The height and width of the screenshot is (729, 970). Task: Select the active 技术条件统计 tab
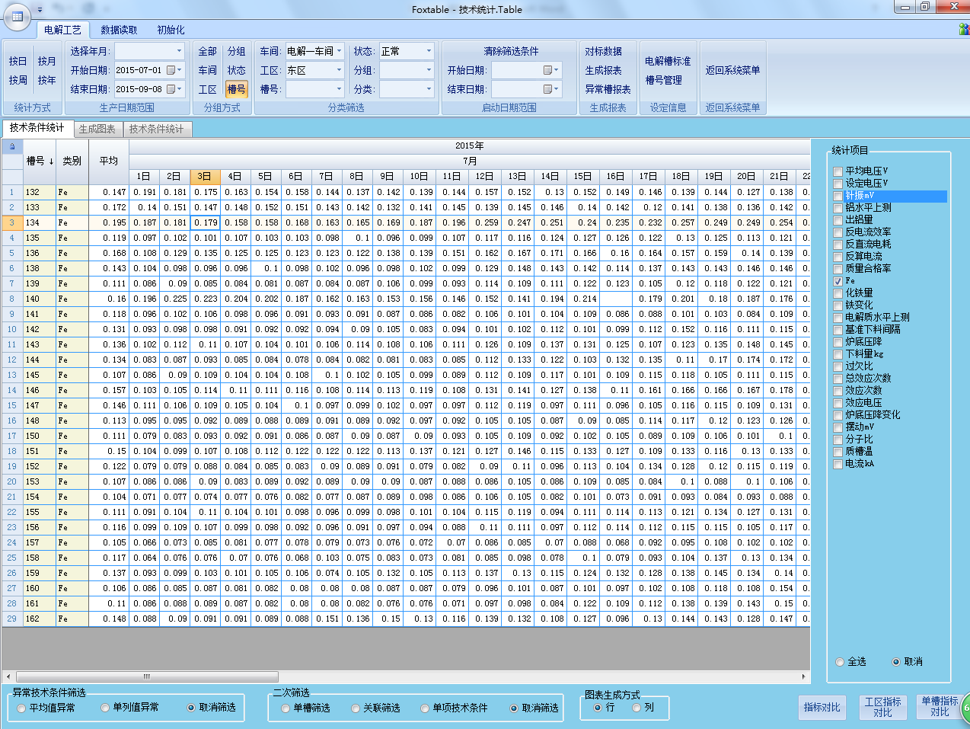pos(37,128)
